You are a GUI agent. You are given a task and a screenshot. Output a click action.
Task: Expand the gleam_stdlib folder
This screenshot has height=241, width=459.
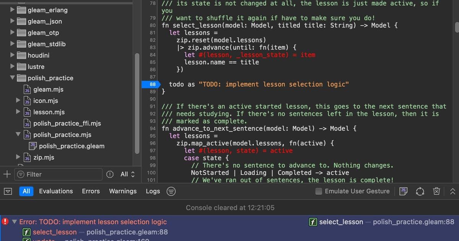11,44
